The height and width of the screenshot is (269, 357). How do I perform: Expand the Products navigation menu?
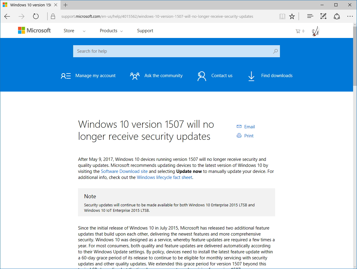[x=109, y=30]
